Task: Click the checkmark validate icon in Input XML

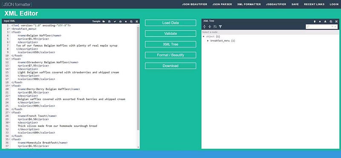Action: [115, 22]
